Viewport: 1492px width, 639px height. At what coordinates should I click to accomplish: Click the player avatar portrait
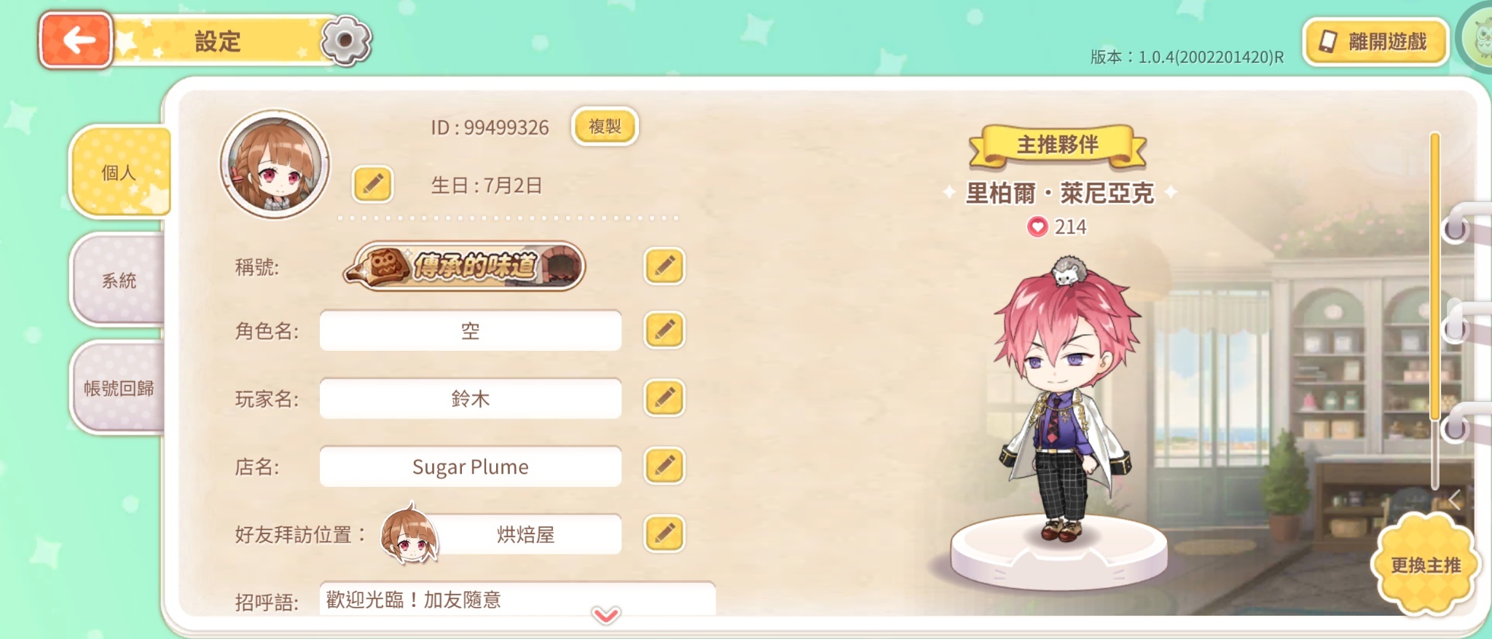[275, 164]
